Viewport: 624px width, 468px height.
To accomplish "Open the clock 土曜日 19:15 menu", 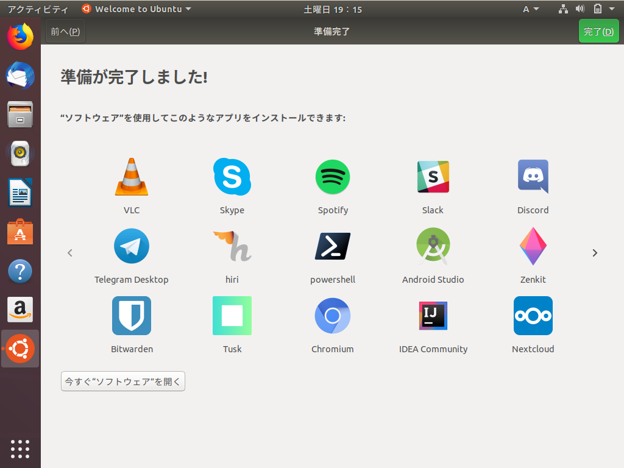I will (333, 9).
